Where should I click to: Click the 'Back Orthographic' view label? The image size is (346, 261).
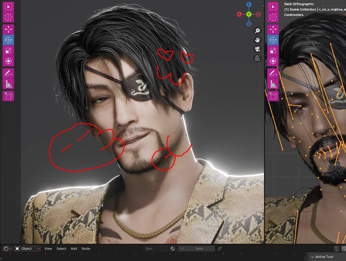click(299, 4)
